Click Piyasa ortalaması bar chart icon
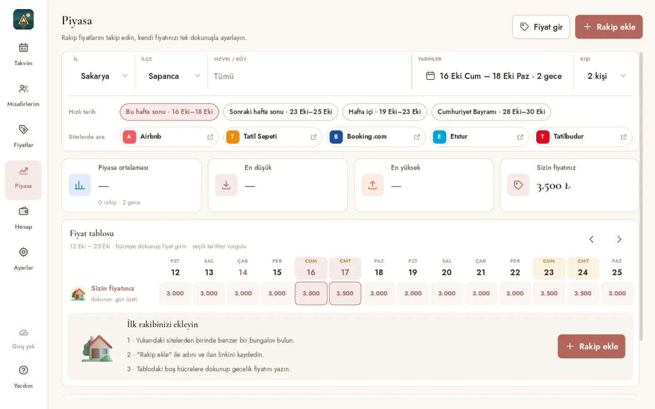 coord(80,185)
